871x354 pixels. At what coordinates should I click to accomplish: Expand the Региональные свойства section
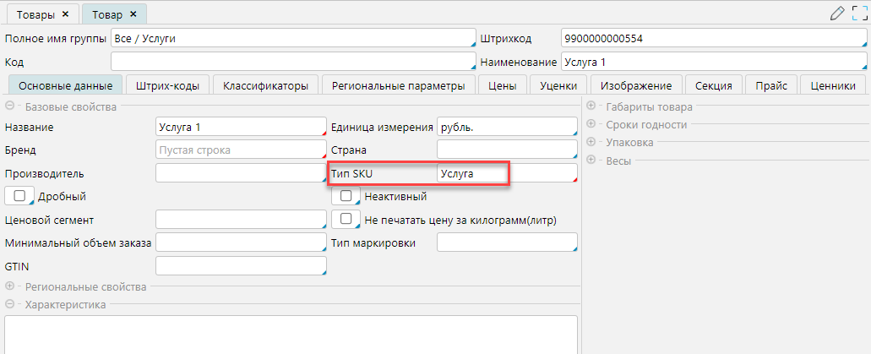tap(10, 286)
